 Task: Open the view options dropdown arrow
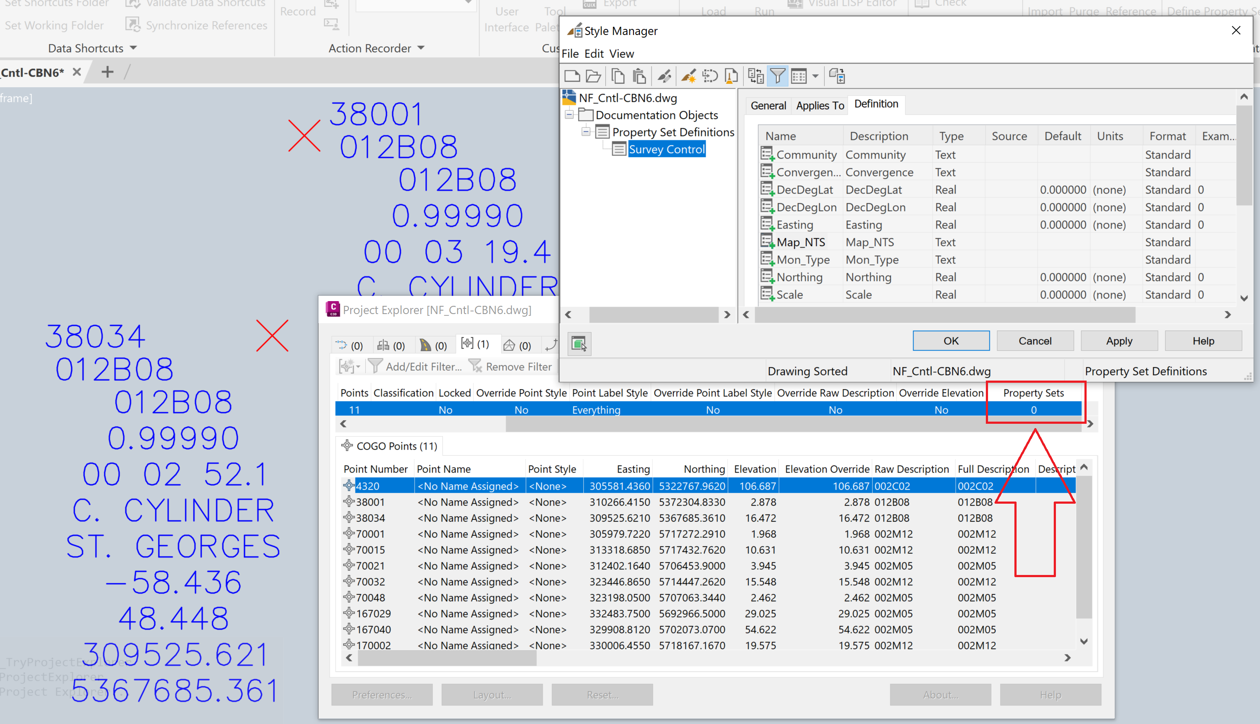(815, 76)
